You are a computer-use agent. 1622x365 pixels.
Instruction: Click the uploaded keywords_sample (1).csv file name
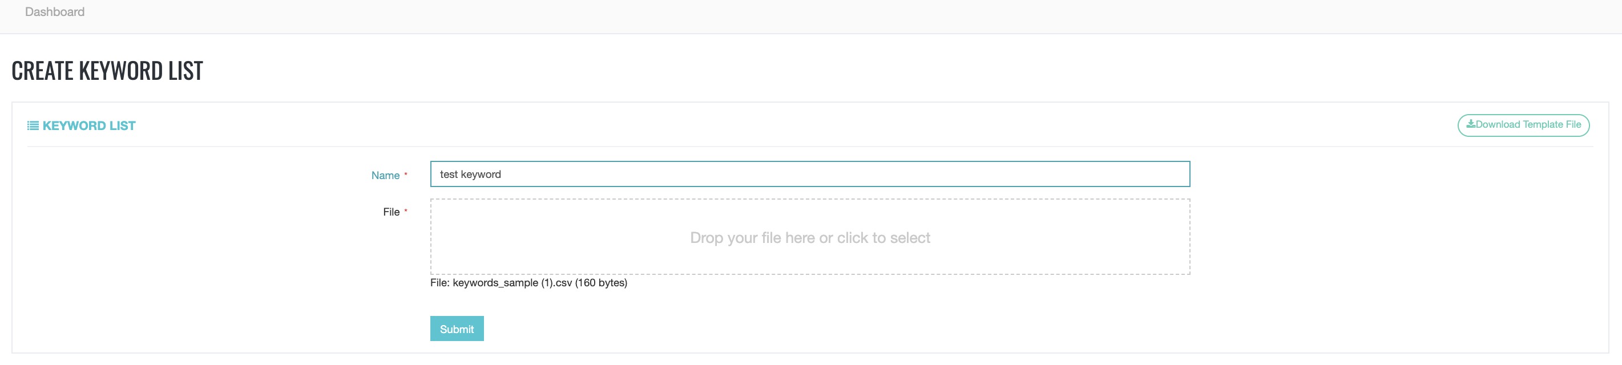click(512, 283)
